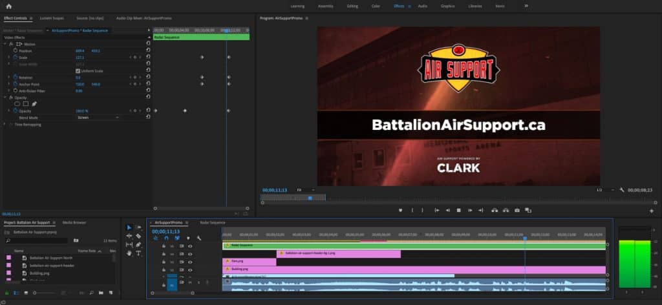Click the Project panel thumbnail zoom slider
Image resolution: width=662 pixels, height=305 pixels.
click(45, 293)
